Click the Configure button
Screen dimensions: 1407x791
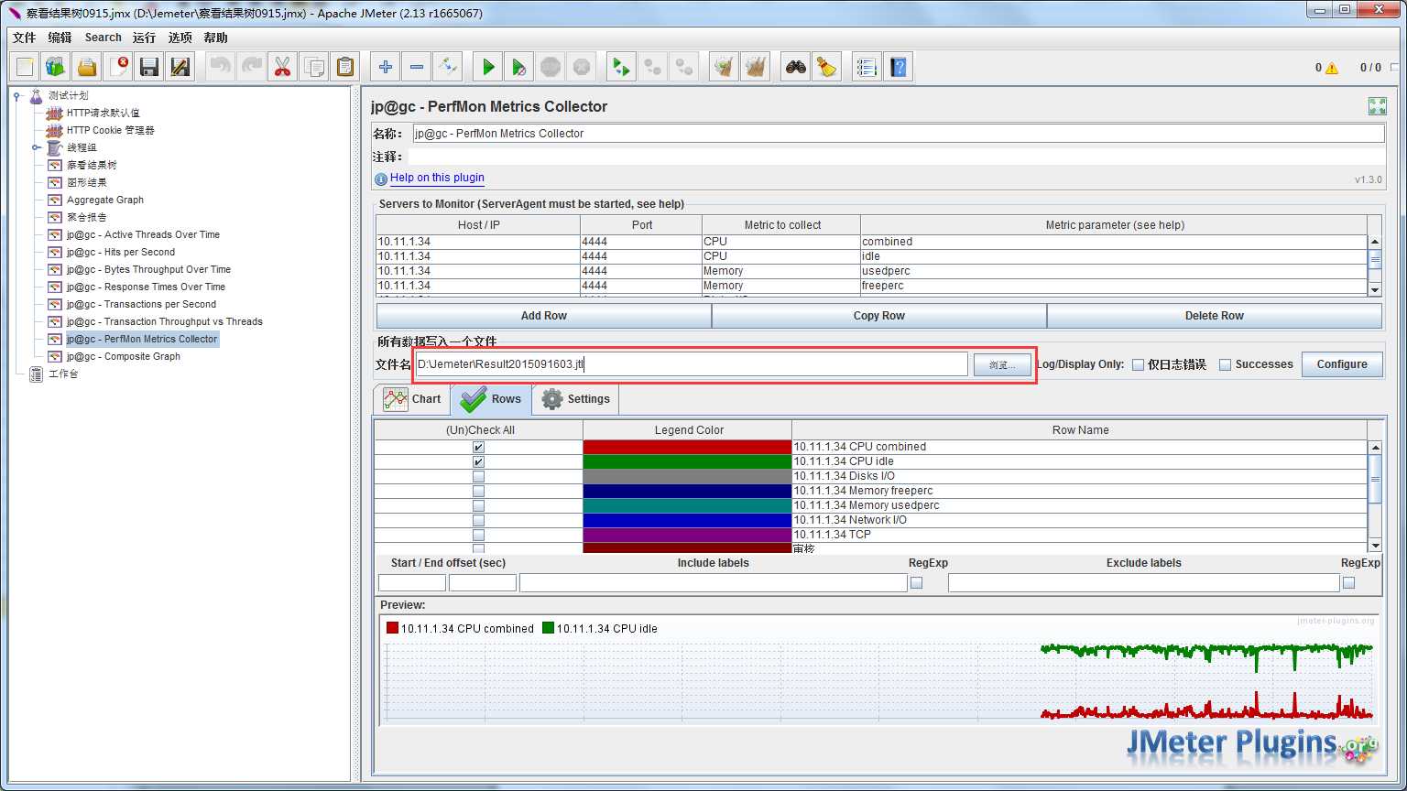(x=1342, y=364)
